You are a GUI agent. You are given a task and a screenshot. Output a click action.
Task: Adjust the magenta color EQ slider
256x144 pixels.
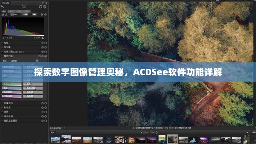pyautogui.click(x=12, y=96)
